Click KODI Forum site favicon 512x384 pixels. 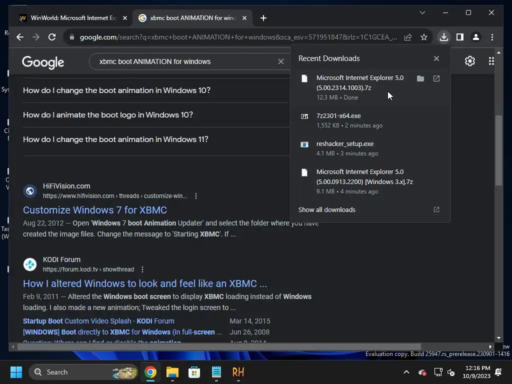29,264
